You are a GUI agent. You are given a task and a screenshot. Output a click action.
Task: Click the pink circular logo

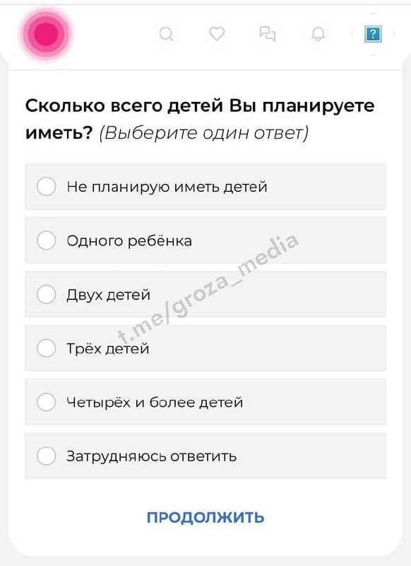(x=46, y=33)
